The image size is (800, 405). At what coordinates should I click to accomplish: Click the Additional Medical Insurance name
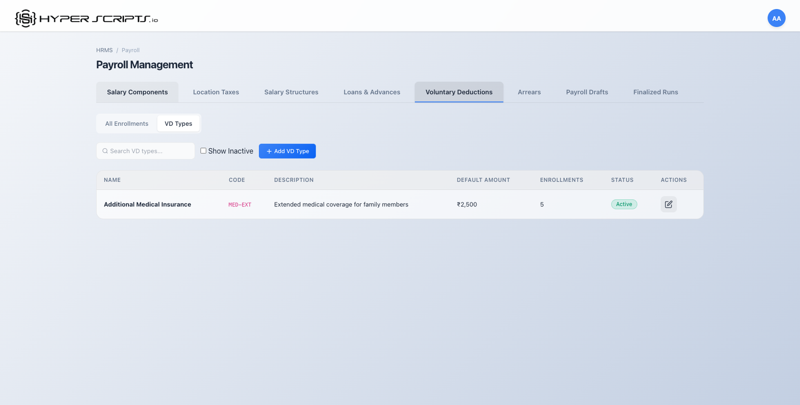pyautogui.click(x=147, y=204)
